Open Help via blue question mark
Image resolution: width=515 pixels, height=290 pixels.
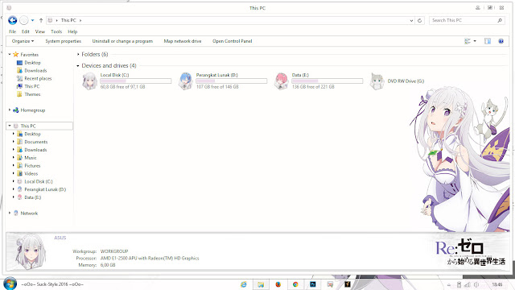click(501, 41)
